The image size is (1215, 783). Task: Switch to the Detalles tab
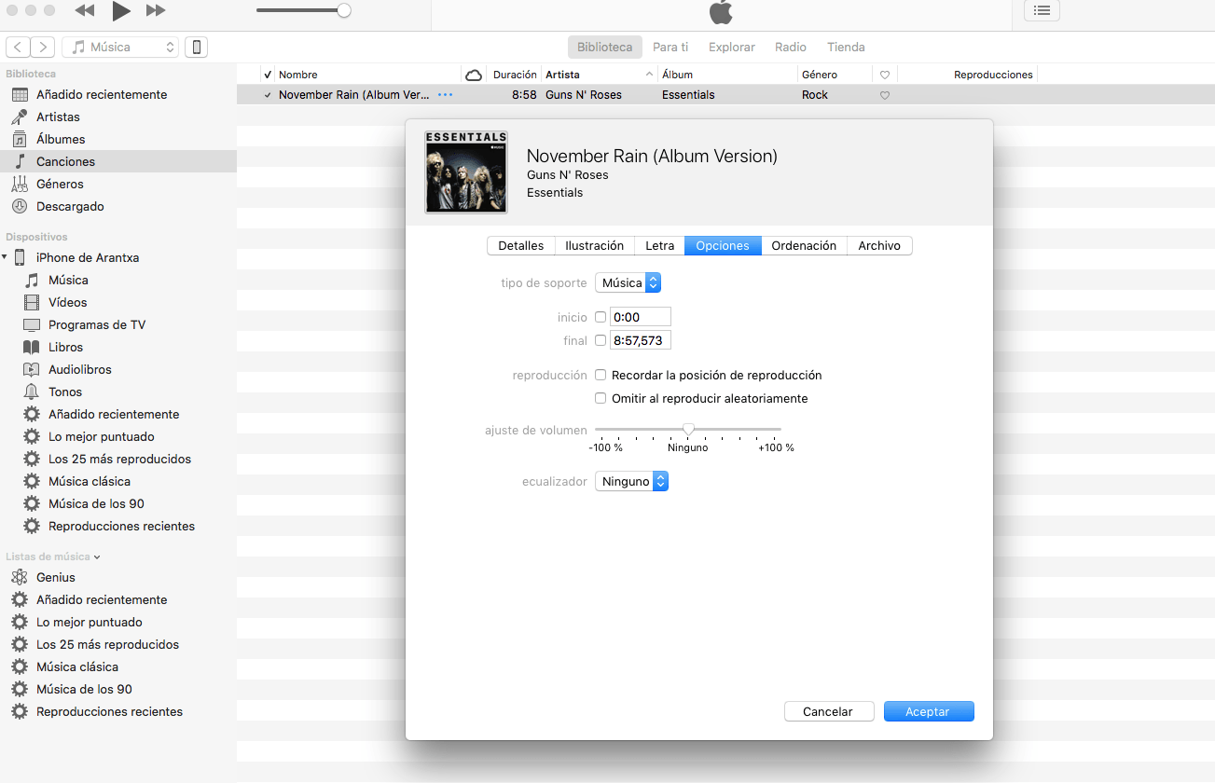pos(521,246)
